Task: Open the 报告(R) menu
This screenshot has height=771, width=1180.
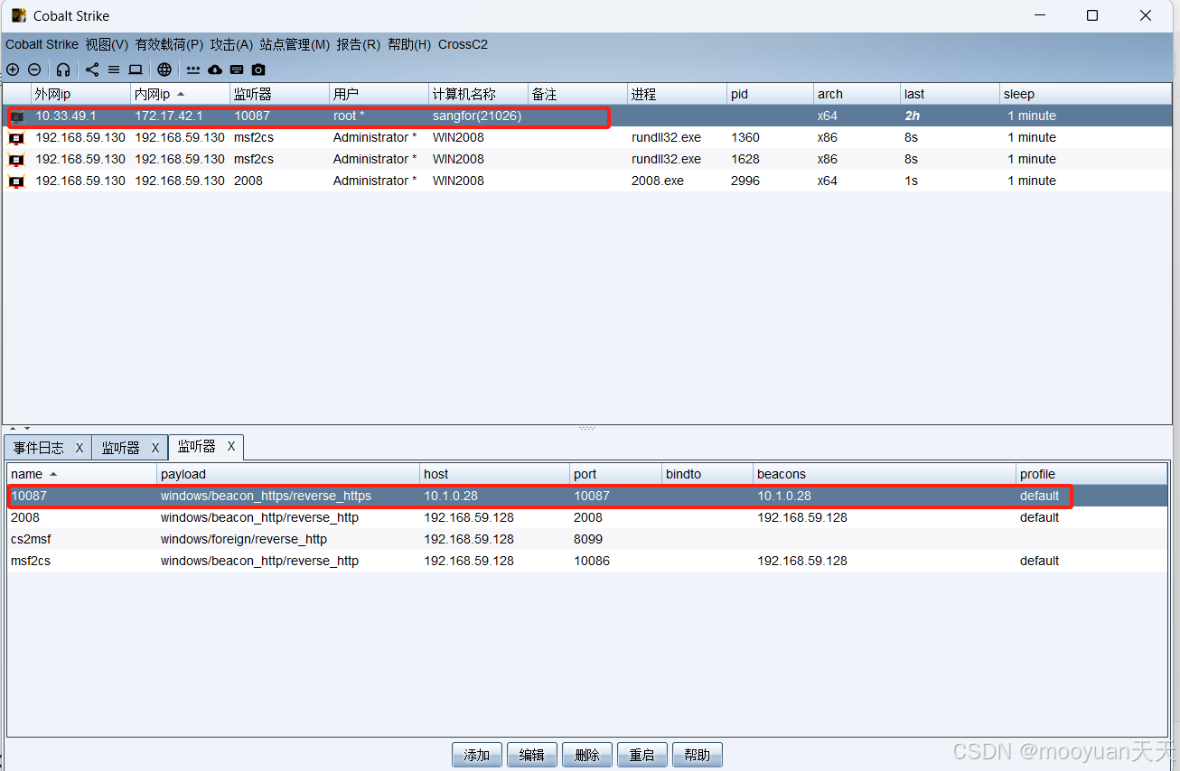Action: pyautogui.click(x=359, y=44)
